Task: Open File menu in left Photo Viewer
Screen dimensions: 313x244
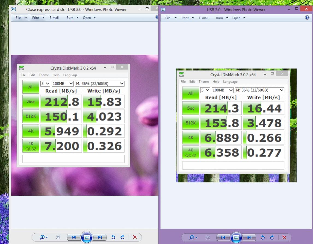Action: 20,17
